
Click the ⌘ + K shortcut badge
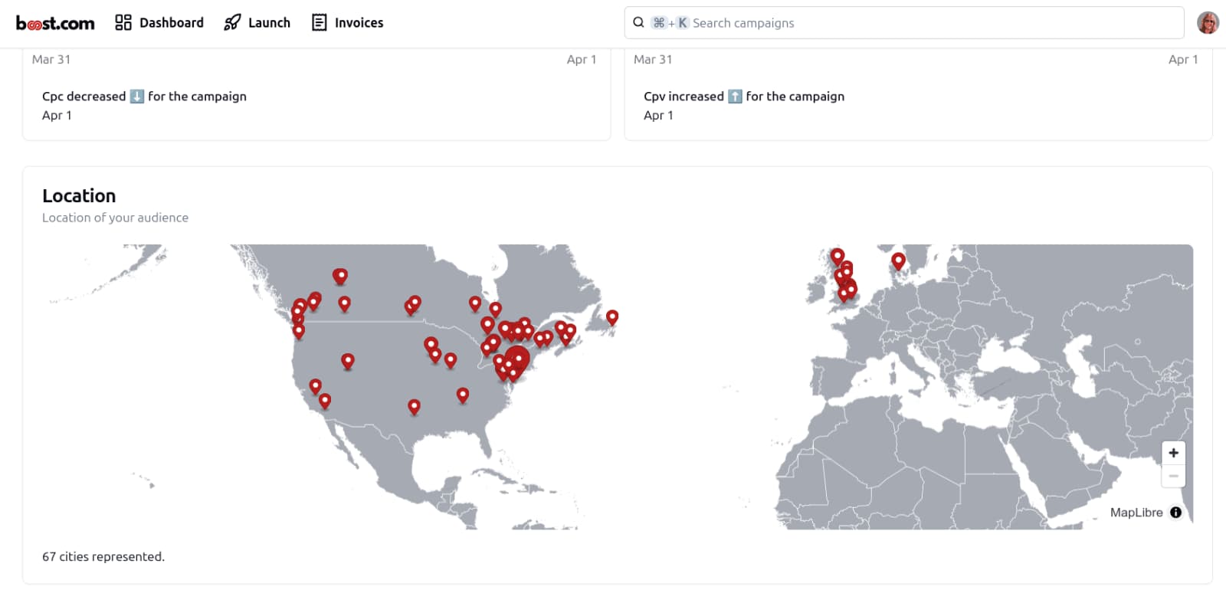[x=670, y=22]
